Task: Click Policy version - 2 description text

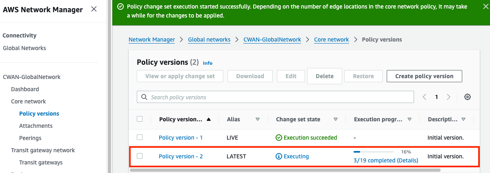Action: (445, 156)
